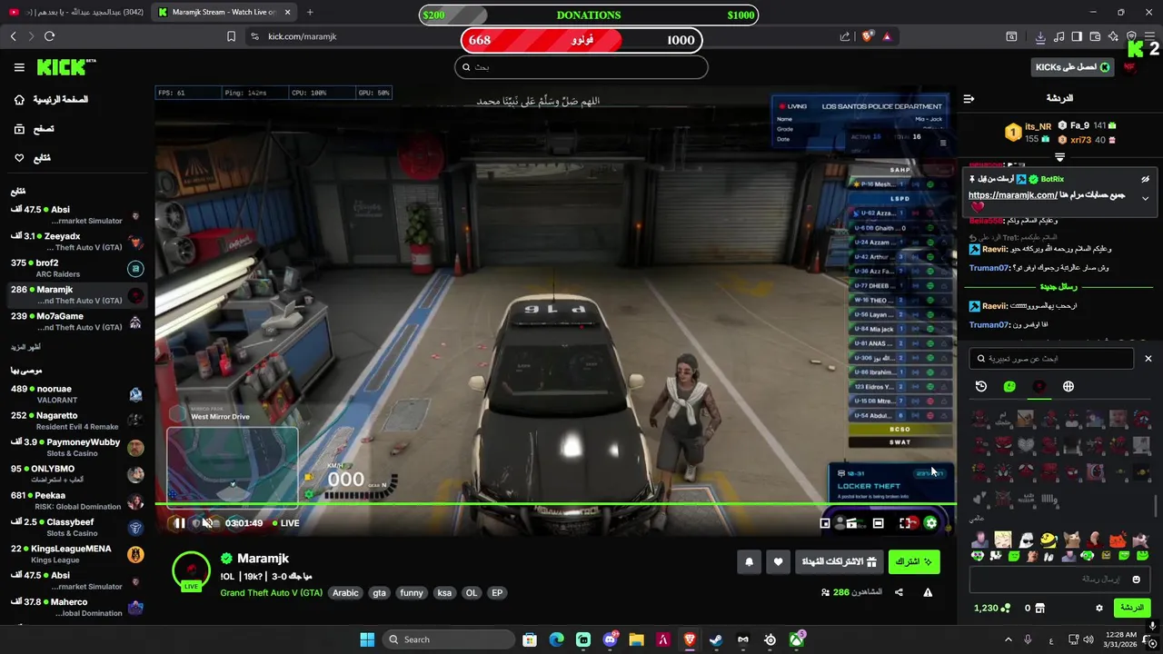Screen dimensions: 1163x654
Task: Pause the live stream video
Action: [180, 523]
